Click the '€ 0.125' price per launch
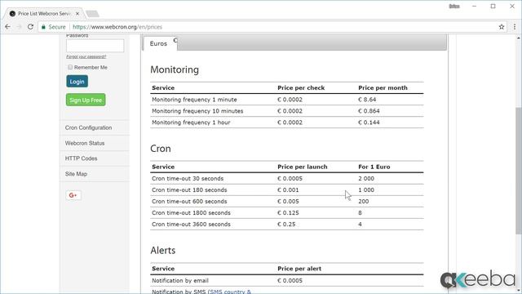Screen dimensions: 522x294 (x=288, y=212)
